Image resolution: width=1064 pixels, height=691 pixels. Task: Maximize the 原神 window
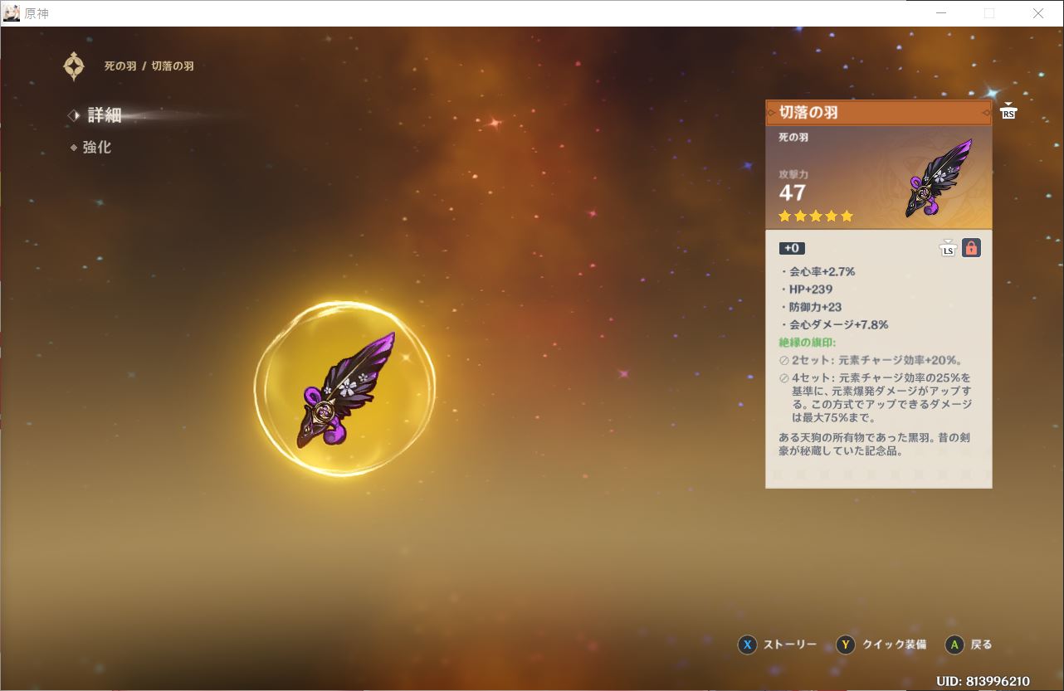click(988, 13)
